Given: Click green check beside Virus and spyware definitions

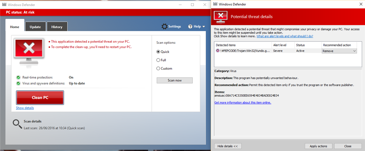Looking at the screenshot, I should point(18,83).
